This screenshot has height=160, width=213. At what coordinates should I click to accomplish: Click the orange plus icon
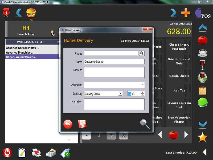pos(186,13)
